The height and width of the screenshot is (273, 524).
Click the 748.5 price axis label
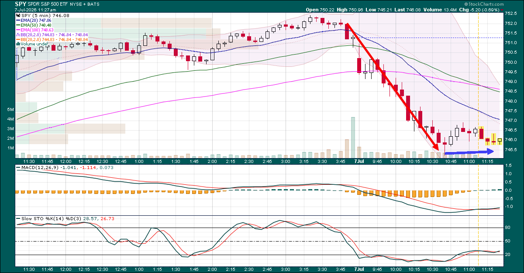pos(511,91)
